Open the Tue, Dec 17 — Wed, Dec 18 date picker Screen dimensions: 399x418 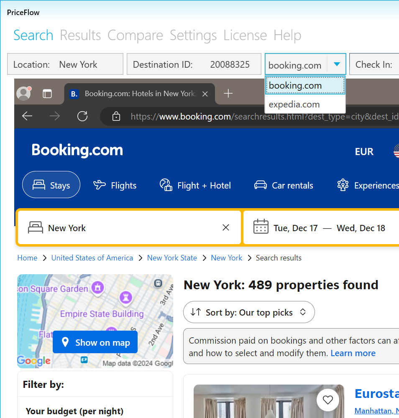[x=321, y=227]
